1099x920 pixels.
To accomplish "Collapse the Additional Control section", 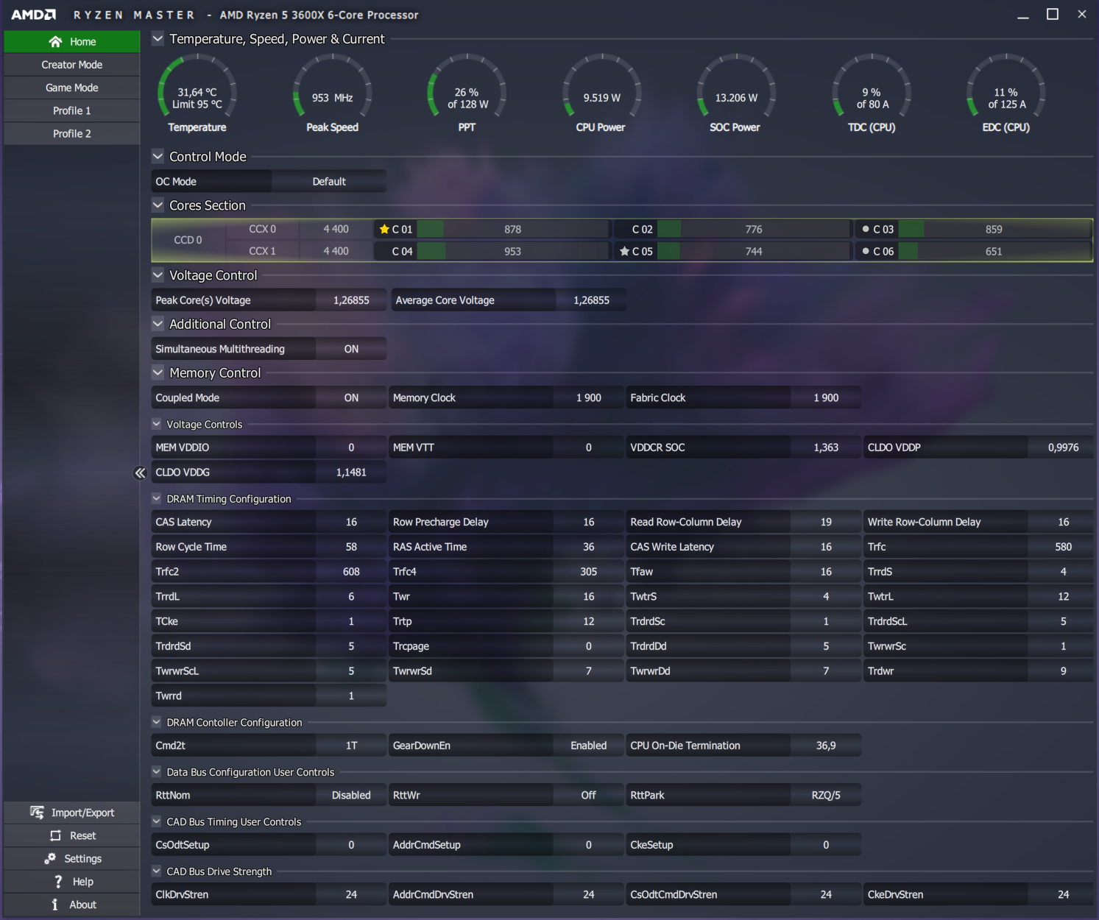I will pos(158,323).
